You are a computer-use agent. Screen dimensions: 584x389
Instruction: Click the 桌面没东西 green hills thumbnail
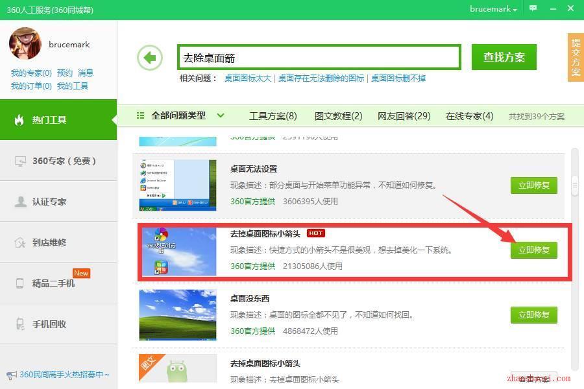tap(178, 315)
